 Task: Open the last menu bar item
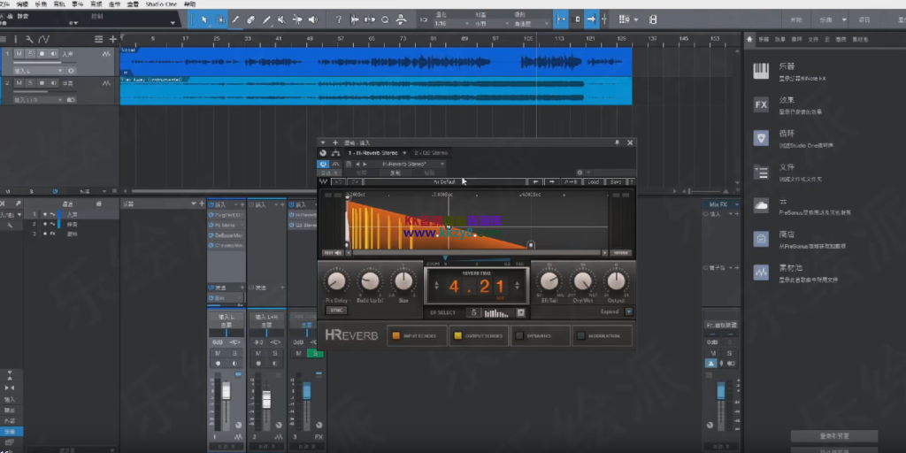coord(189,4)
